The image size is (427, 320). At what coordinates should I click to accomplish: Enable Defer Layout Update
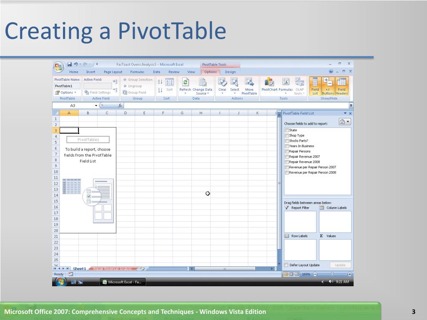[286, 265]
